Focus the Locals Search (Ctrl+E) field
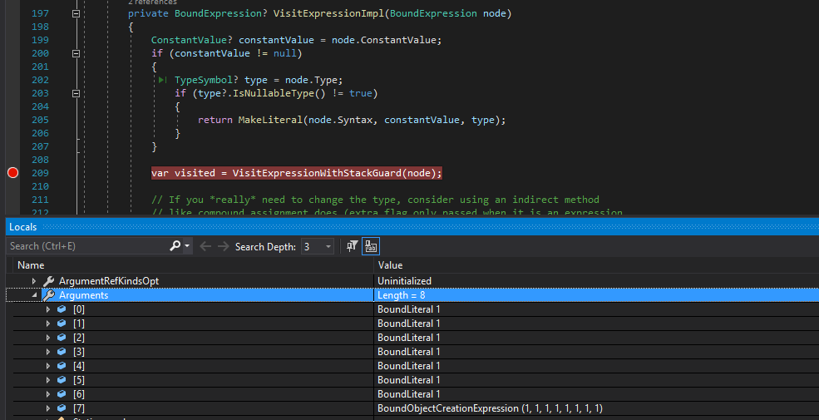Viewport: 819px width, 420px height. point(88,246)
